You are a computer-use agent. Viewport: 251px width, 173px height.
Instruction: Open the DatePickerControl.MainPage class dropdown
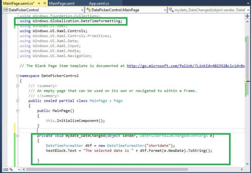click(x=165, y=10)
